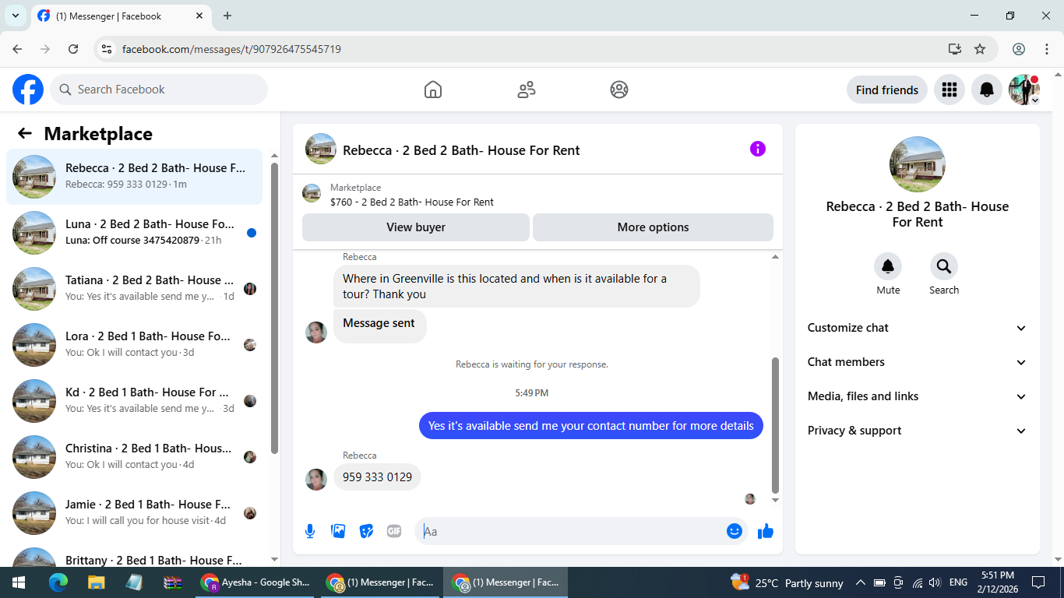
Task: Open the GIF picker
Action: [394, 531]
